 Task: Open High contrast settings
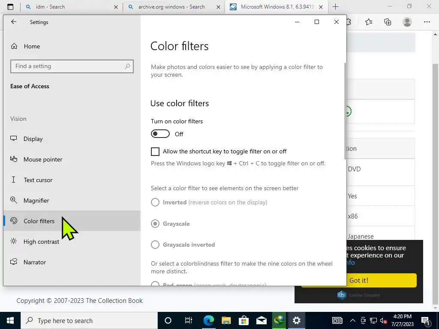[72, 242]
